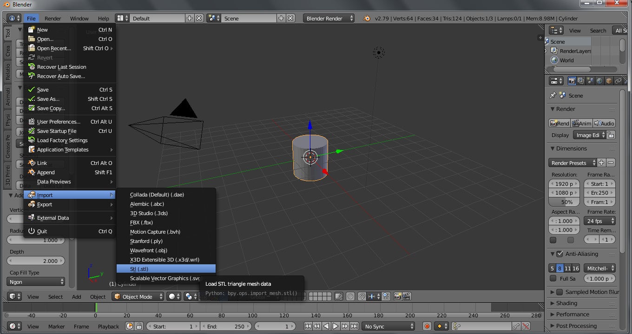Jump to the last frame
This screenshot has width=632, height=334.
[354, 326]
